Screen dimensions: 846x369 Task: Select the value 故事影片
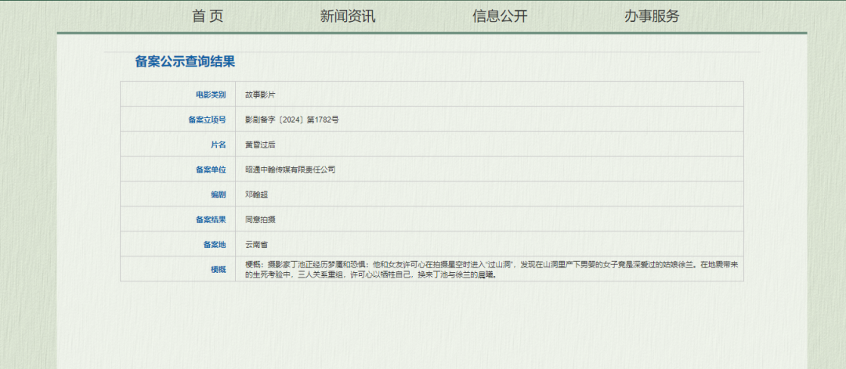point(261,95)
